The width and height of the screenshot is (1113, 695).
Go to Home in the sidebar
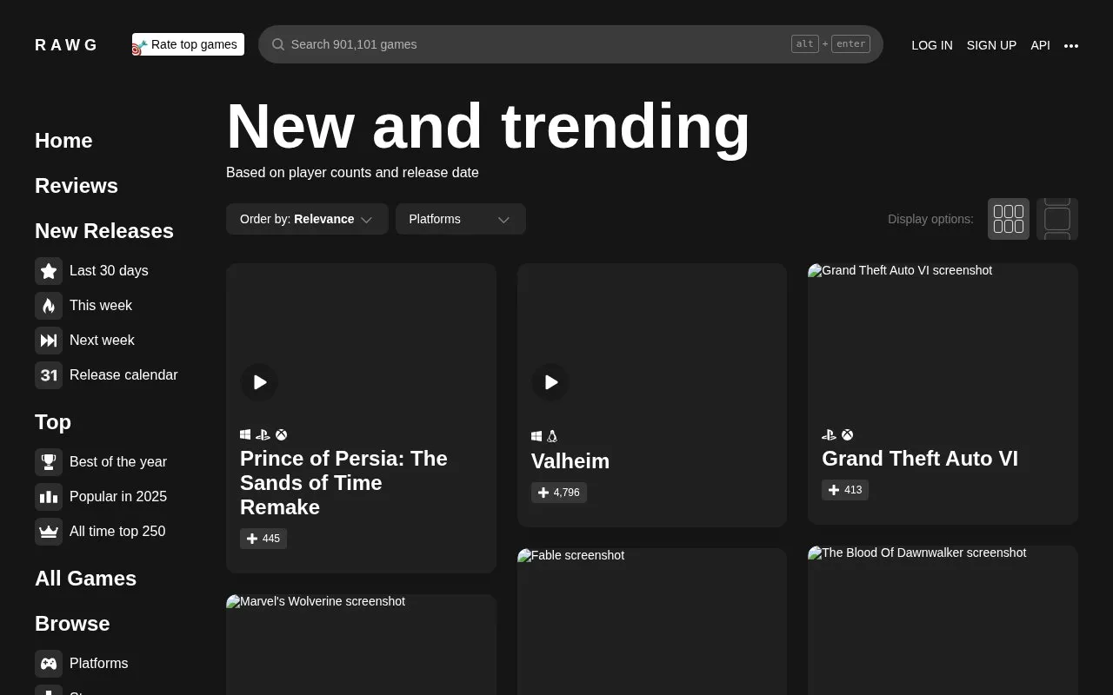click(63, 141)
